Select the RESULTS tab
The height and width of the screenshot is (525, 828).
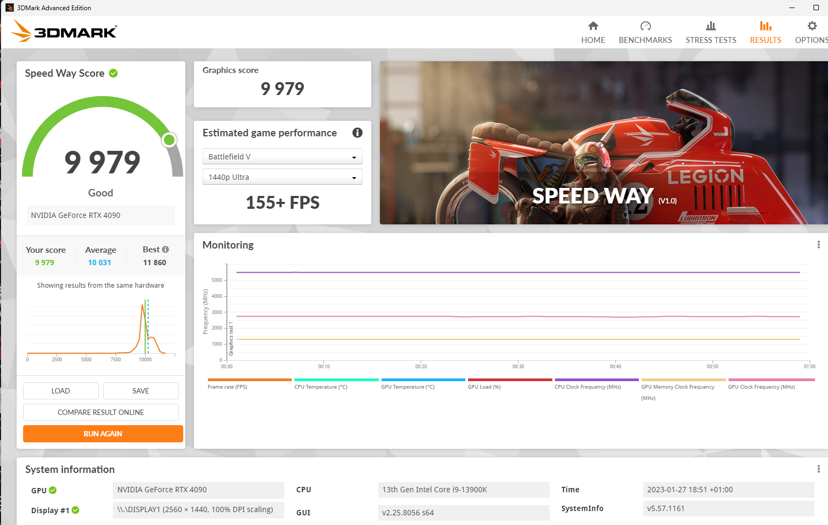coord(766,32)
